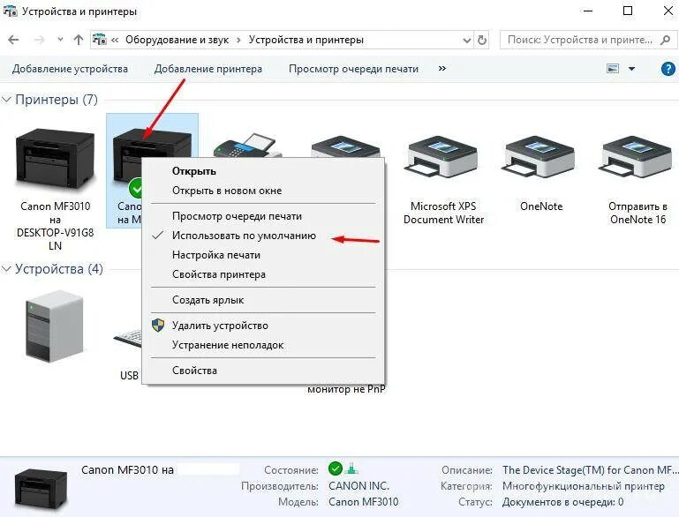Click the network status icon in details pane
This screenshot has width=679, height=517.
point(351,468)
